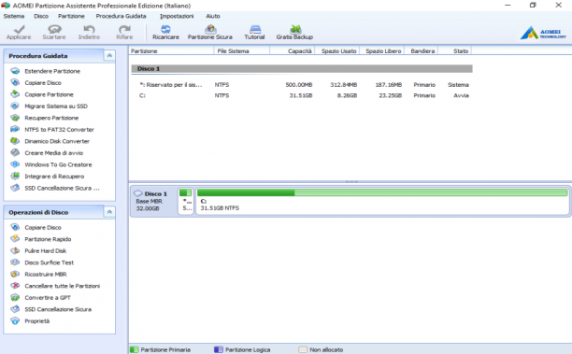The height and width of the screenshot is (354, 572).
Task: Open the Partizione menu
Action: pos(71,16)
